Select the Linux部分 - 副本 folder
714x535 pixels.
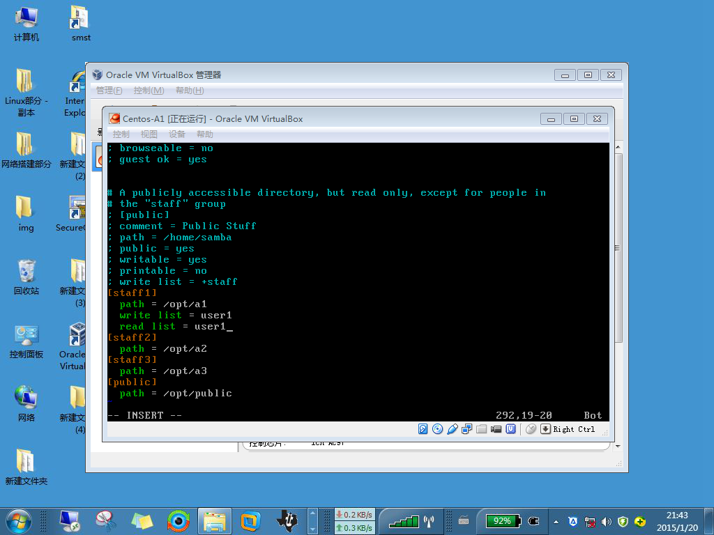pyautogui.click(x=26, y=93)
